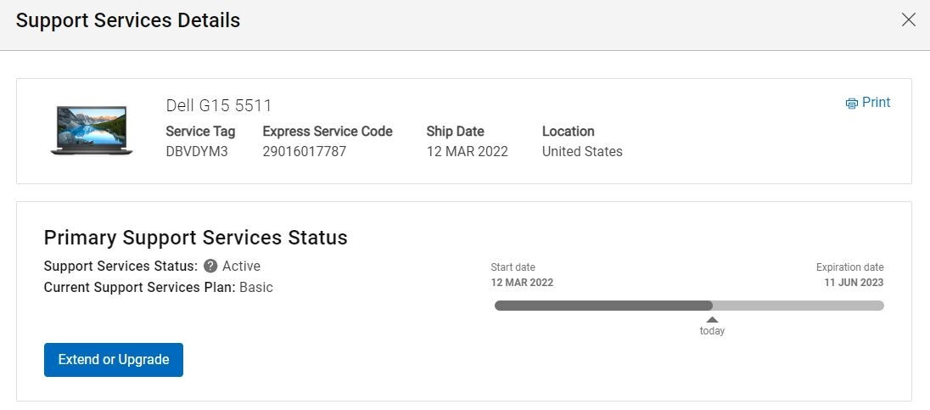Click the Support Services Details title
This screenshot has height=410, width=930.
(128, 20)
